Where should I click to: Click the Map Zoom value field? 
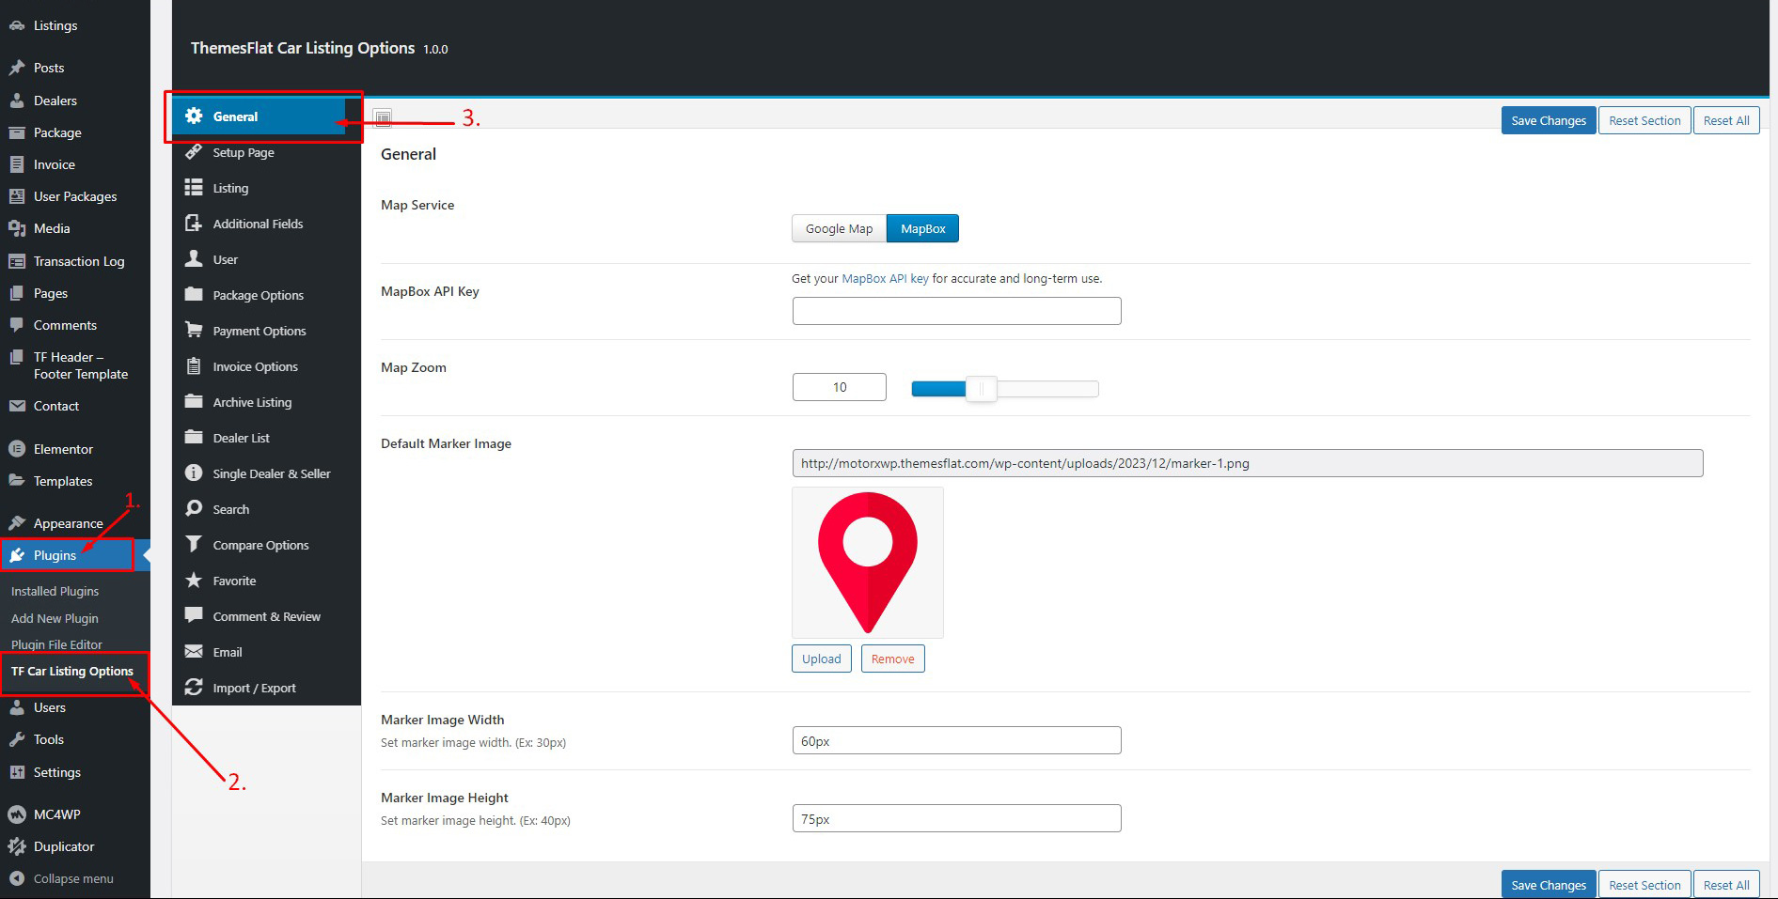coord(840,387)
